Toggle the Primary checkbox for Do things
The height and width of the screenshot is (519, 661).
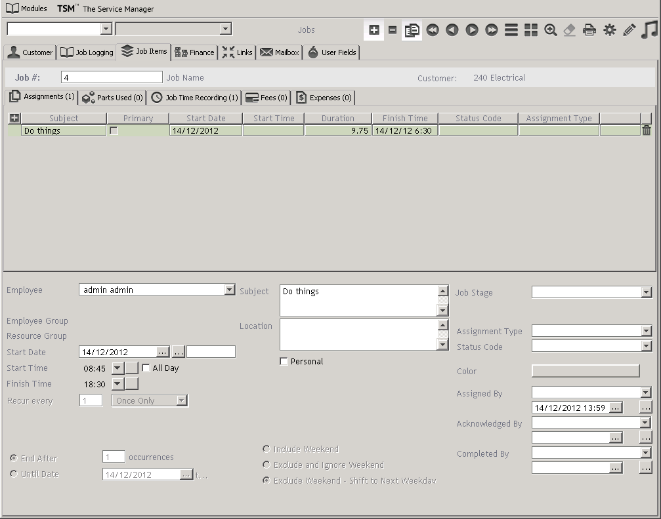coord(114,131)
